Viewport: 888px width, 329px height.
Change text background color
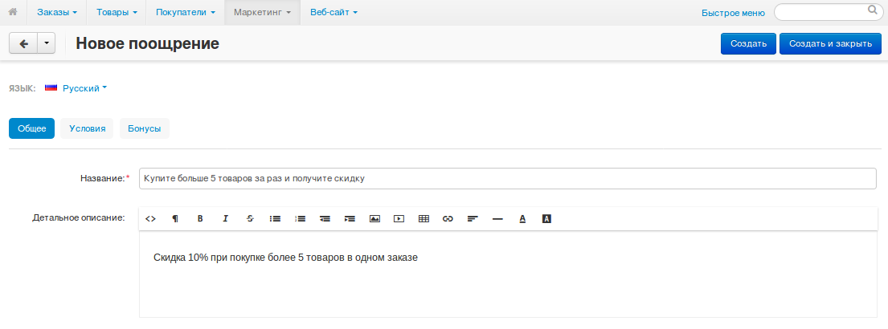coord(546,219)
